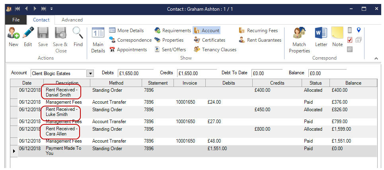
Task: Open the Account dropdown arrow
Action: coord(90,73)
